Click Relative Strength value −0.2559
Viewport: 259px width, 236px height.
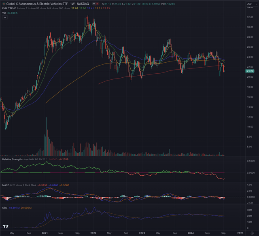click(64, 159)
